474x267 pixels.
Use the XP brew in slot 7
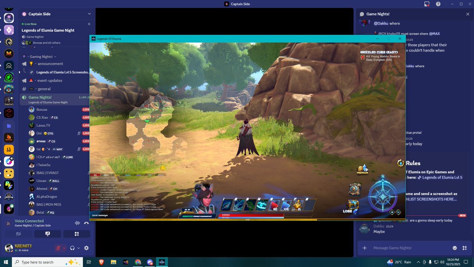pyautogui.click(x=297, y=205)
